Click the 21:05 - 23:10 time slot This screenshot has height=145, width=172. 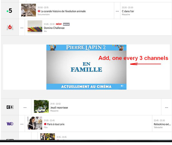[49, 24]
